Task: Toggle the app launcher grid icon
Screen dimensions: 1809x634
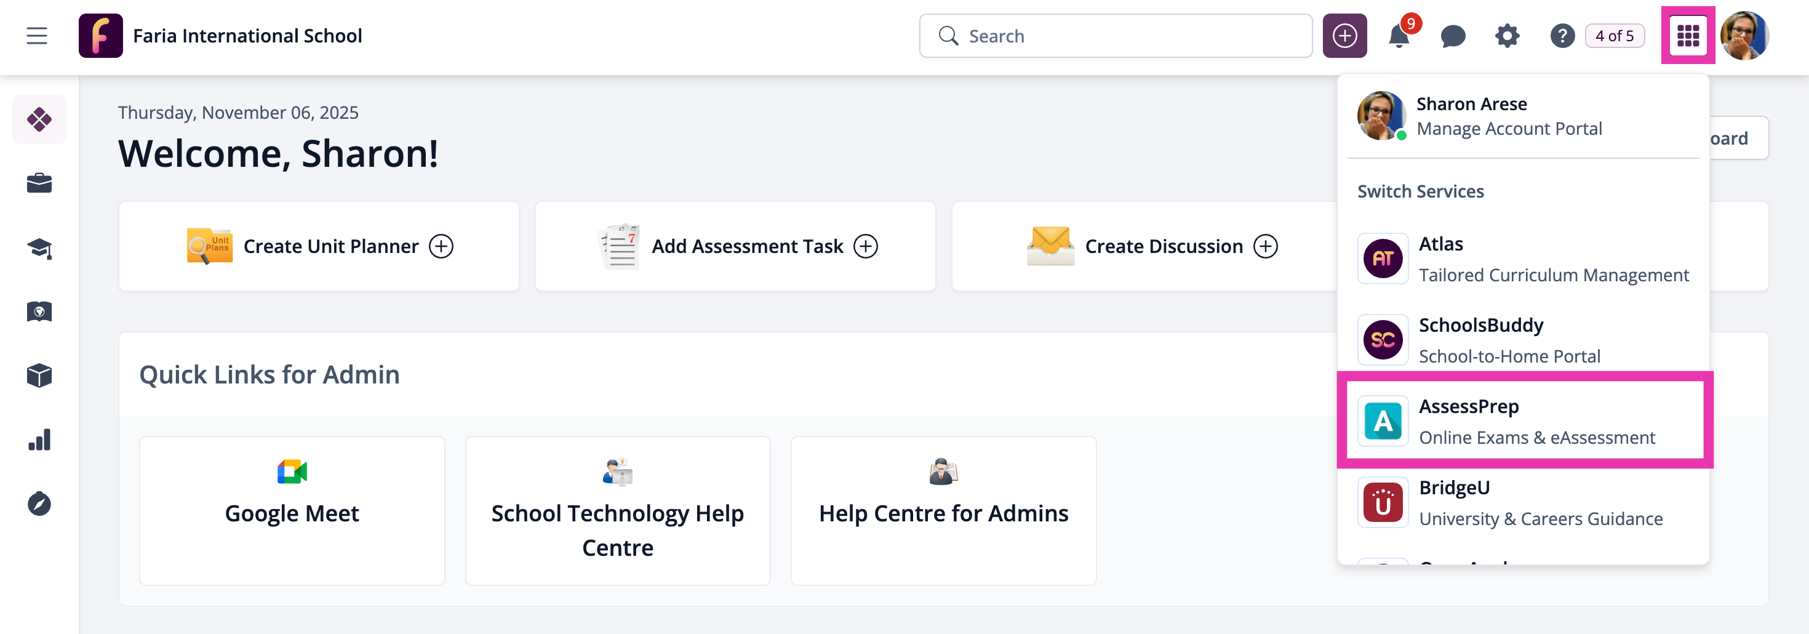Action: [1688, 36]
